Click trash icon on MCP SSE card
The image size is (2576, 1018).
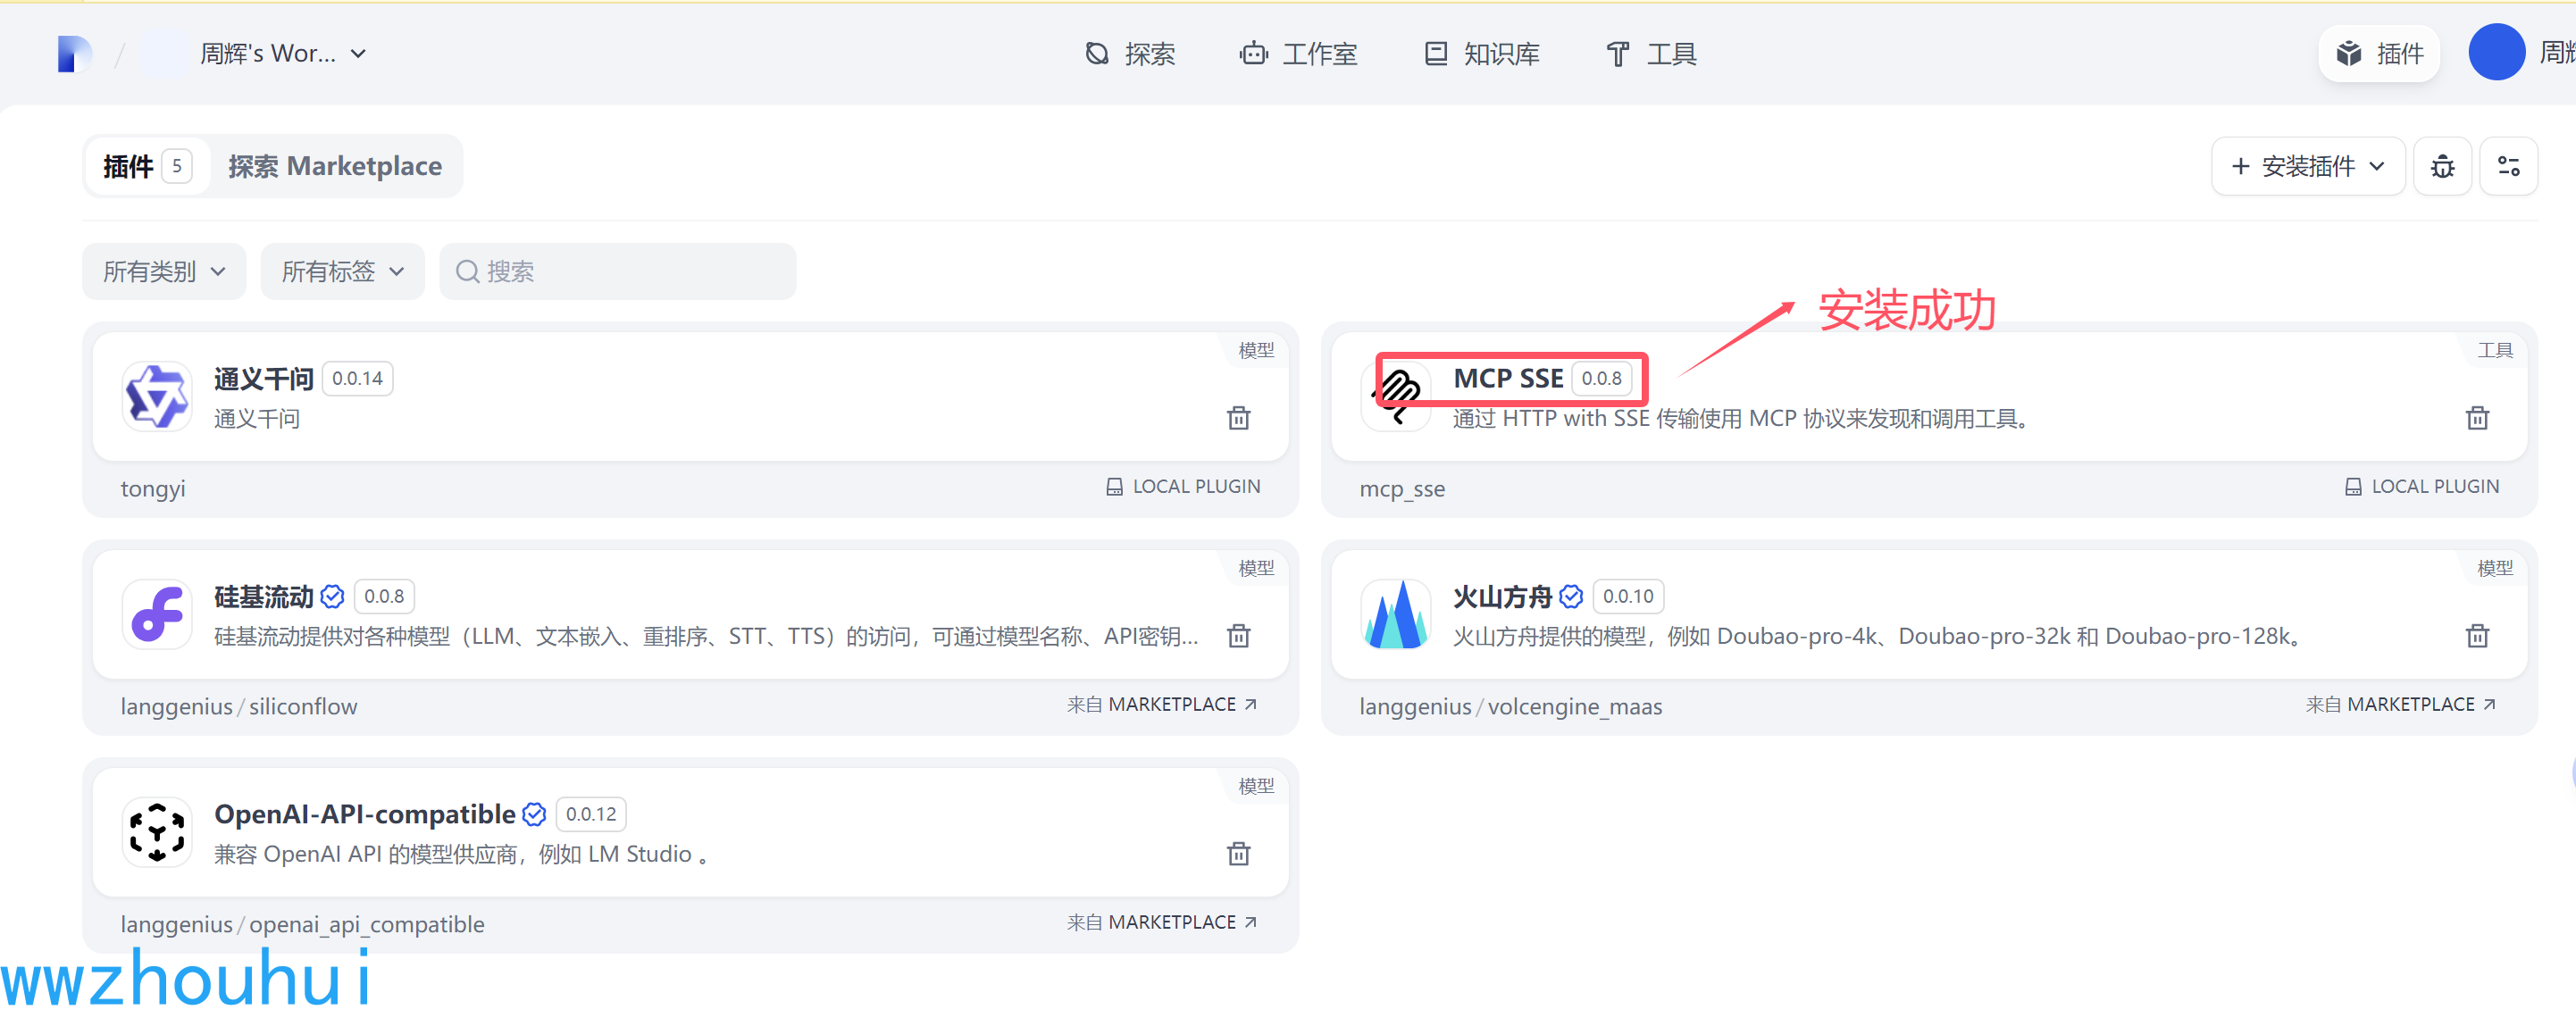[x=2476, y=418]
